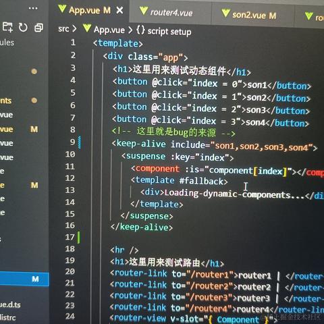The height and width of the screenshot is (324, 324).
Task: Click the curly braces symbol icon in breadcrumb
Action: tap(140, 30)
